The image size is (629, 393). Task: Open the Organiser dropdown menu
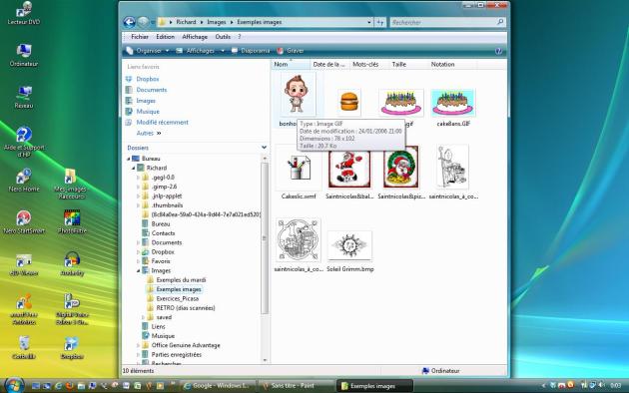(147, 51)
